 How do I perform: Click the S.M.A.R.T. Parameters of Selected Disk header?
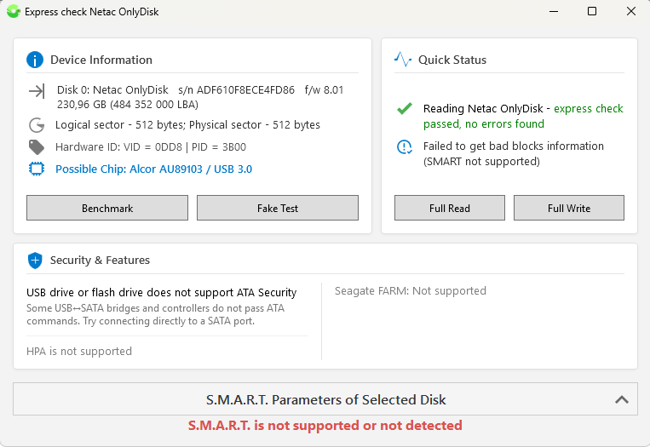[325, 399]
